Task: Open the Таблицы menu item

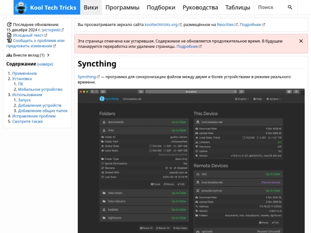Action: click(238, 7)
